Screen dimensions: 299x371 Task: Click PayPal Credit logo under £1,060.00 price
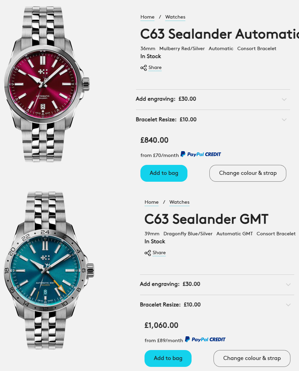205,339
